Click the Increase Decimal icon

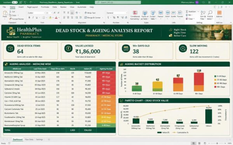click(x=122, y=18)
